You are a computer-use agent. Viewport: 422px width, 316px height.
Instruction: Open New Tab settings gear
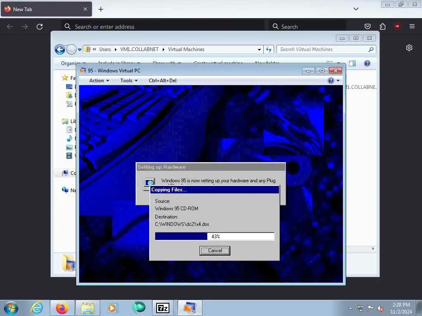409,48
